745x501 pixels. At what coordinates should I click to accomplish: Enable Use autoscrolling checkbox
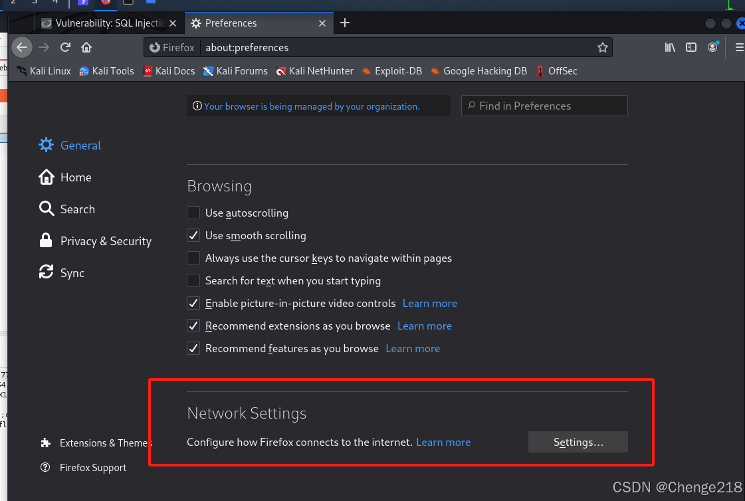pos(193,213)
